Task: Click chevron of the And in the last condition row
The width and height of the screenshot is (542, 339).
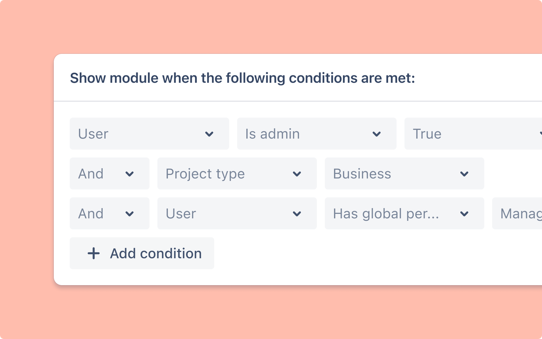Action: point(129,214)
